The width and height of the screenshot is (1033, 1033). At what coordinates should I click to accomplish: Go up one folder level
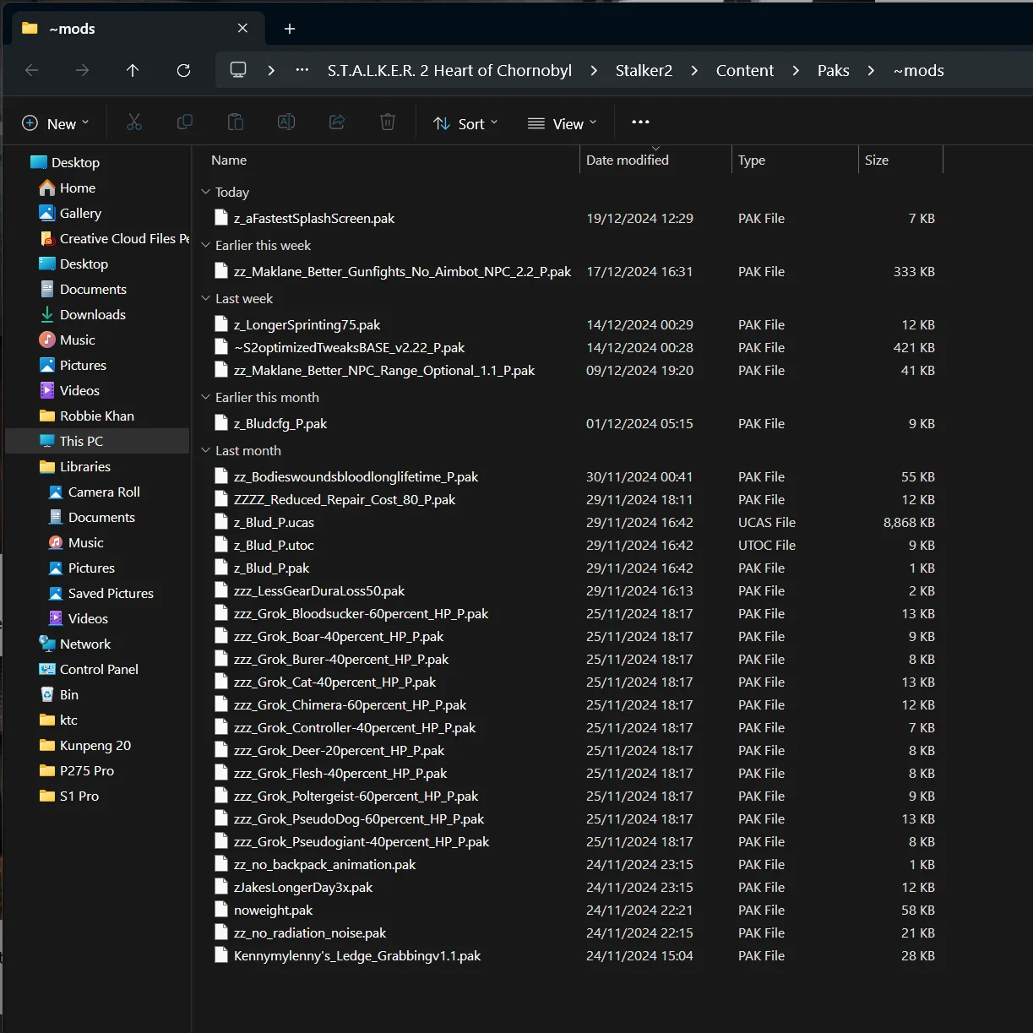(x=133, y=71)
